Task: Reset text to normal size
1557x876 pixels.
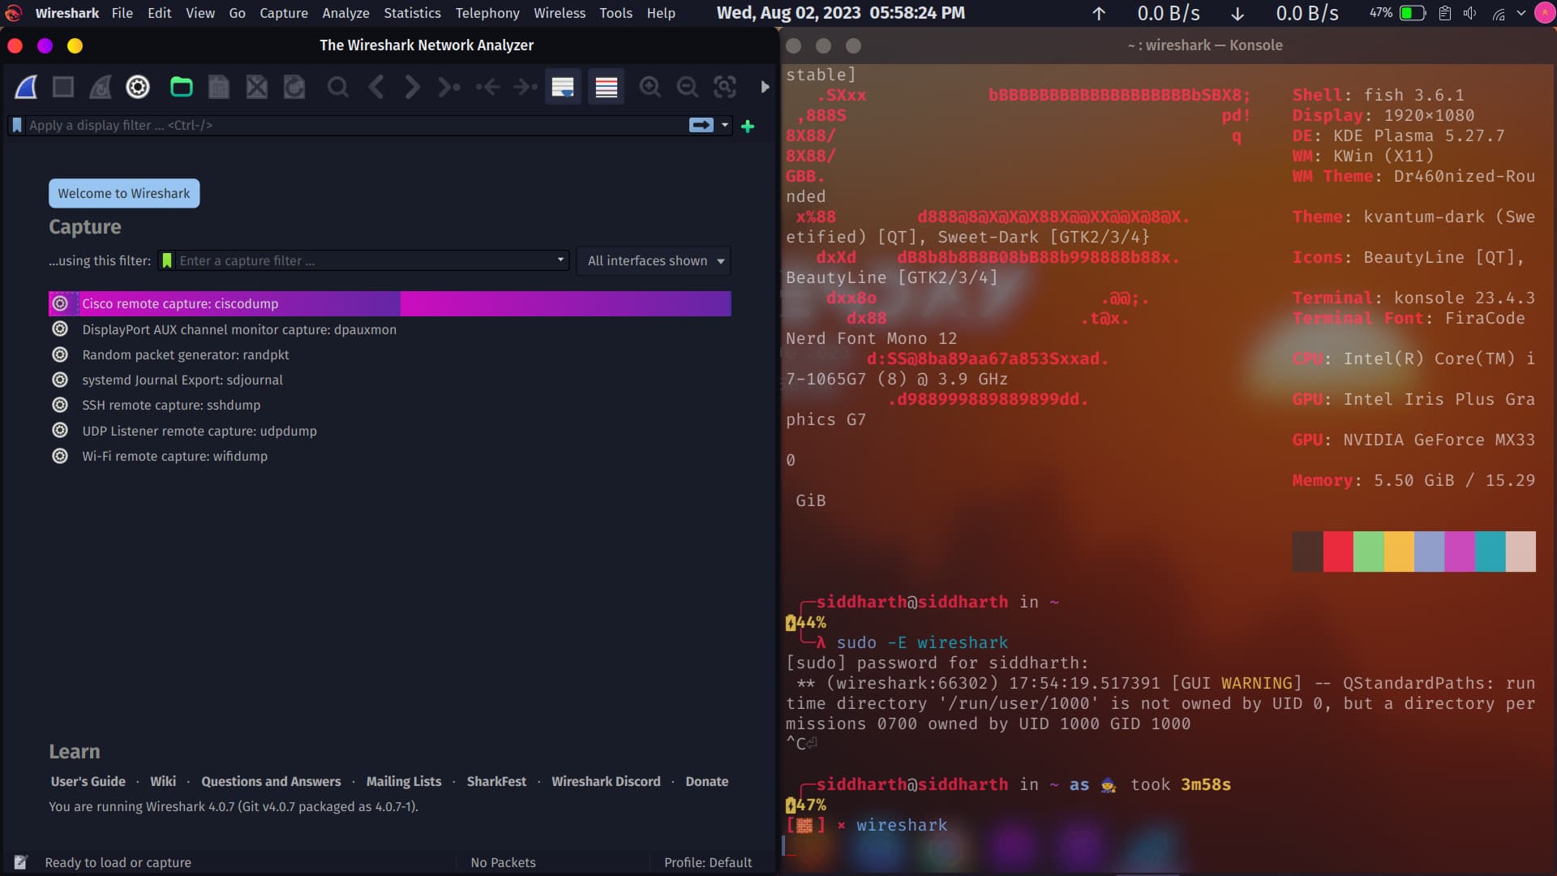Action: pyautogui.click(x=724, y=87)
